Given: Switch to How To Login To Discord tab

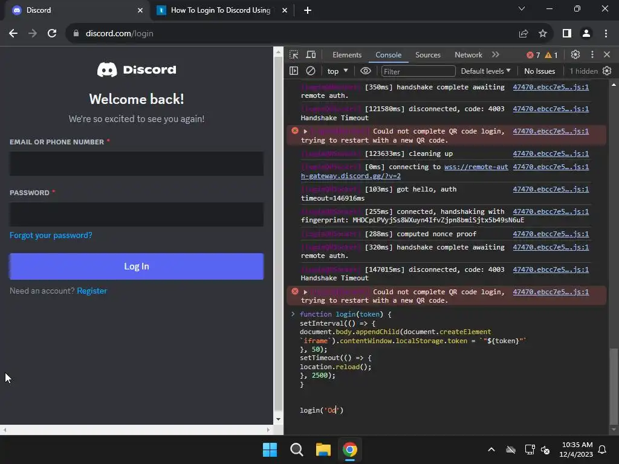Looking at the screenshot, I should 220,10.
